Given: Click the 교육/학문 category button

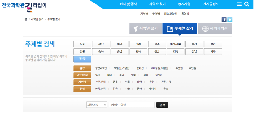Looking at the screenshot, I should click(82, 75).
